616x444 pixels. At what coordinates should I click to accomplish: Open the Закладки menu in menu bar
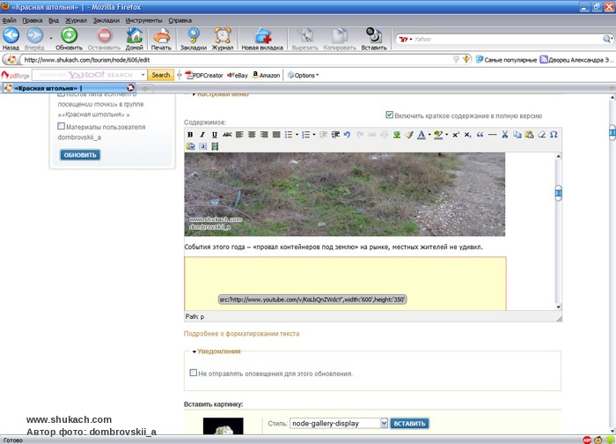tap(106, 20)
